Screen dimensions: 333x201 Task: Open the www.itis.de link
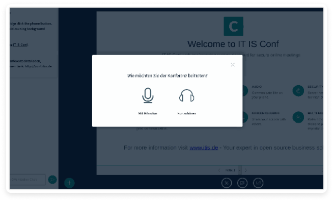click(x=204, y=147)
